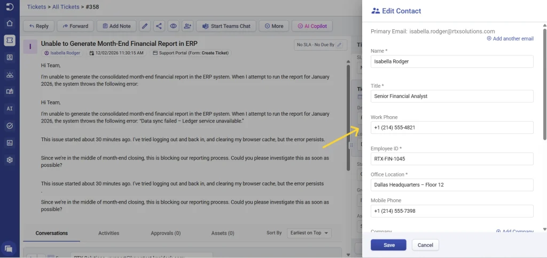Start a Teams Chat from toolbar
Image resolution: width=547 pixels, height=258 pixels.
226,26
